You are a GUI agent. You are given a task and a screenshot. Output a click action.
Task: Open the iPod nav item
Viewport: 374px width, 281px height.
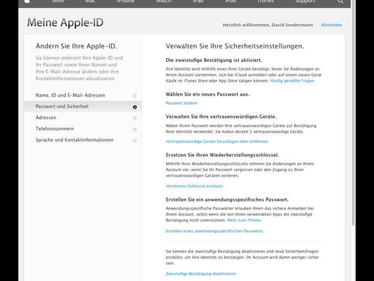[x=230, y=1]
